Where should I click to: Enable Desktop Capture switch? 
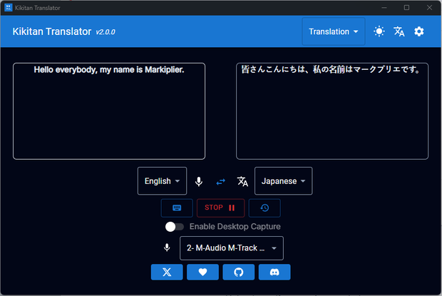pyautogui.click(x=174, y=227)
